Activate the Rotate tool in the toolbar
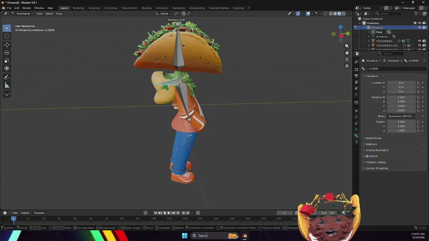Viewport: 429px width, 241px height. click(x=7, y=53)
